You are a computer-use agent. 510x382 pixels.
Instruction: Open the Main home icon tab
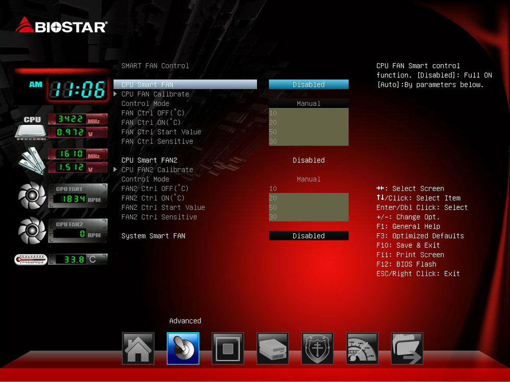click(x=138, y=348)
